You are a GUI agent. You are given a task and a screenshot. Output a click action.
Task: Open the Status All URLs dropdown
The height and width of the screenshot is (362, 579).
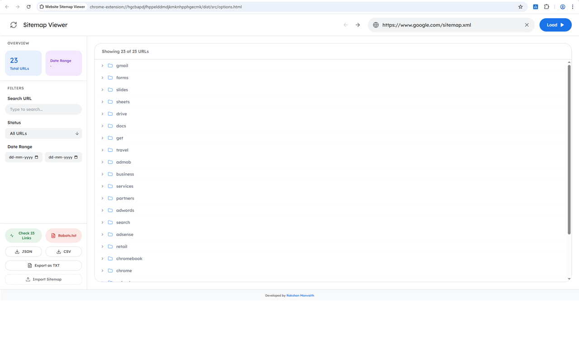(43, 133)
